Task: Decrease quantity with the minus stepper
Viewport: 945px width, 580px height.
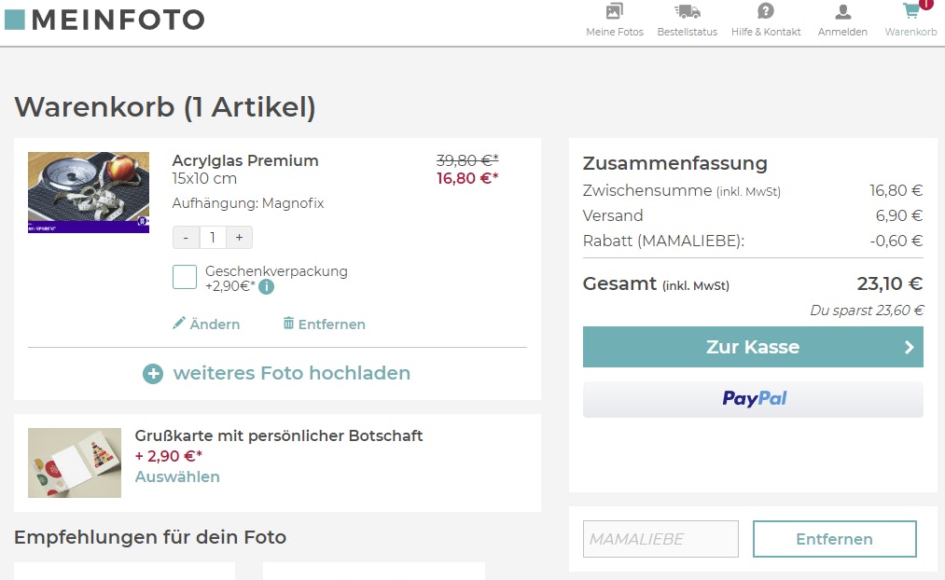Action: tap(185, 238)
